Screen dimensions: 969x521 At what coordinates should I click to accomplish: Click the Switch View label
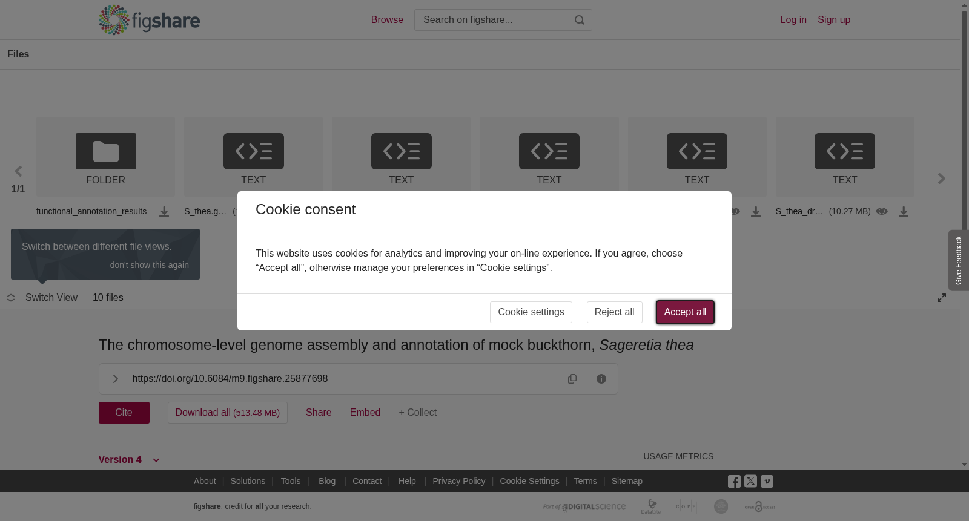pos(51,298)
